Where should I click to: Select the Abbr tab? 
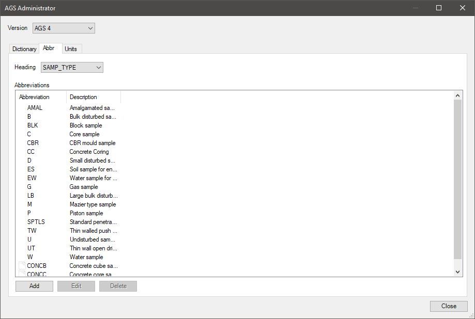coord(50,47)
